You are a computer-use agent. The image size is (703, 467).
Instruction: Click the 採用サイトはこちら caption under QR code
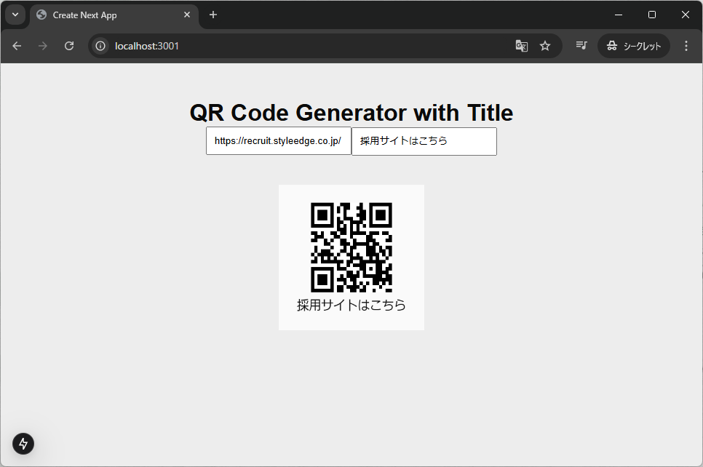(351, 306)
